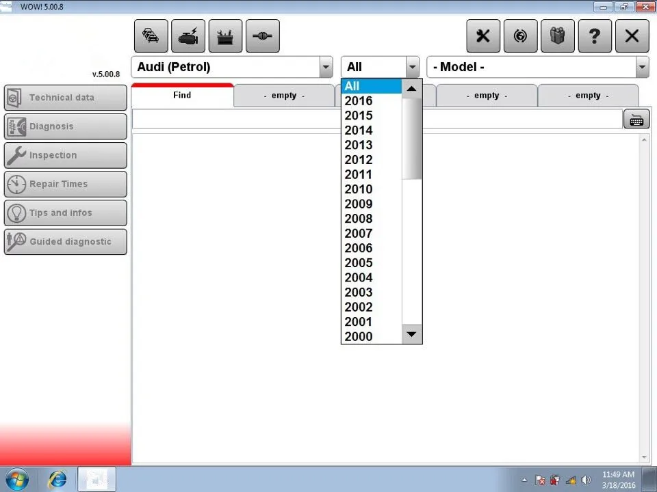This screenshot has width=657, height=492.
Task: Open help question mark button
Action: click(x=595, y=36)
